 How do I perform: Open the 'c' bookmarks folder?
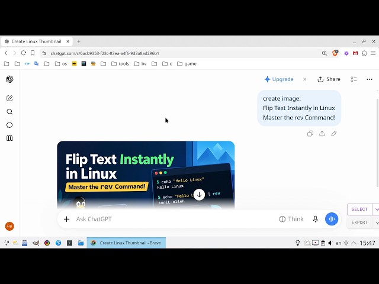pyautogui.click(x=167, y=64)
